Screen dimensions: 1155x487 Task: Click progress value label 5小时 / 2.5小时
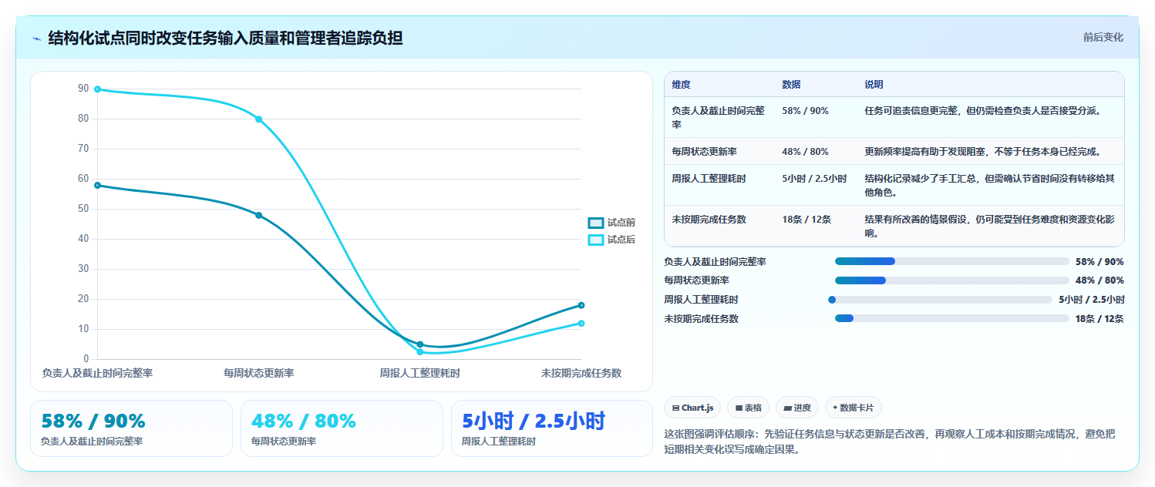(1091, 300)
